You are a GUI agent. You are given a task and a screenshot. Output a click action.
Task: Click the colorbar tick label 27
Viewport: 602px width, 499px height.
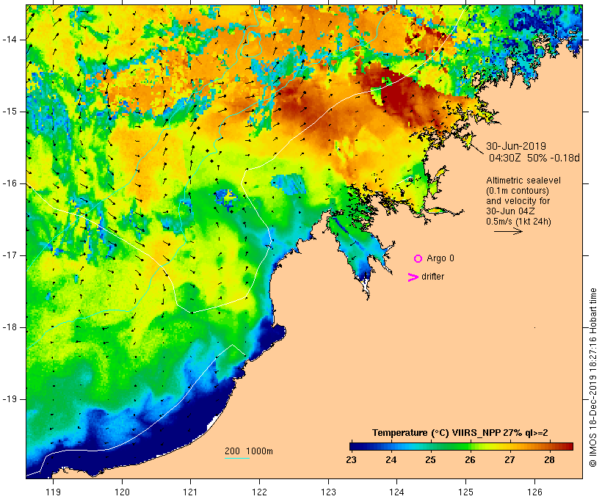(509, 460)
